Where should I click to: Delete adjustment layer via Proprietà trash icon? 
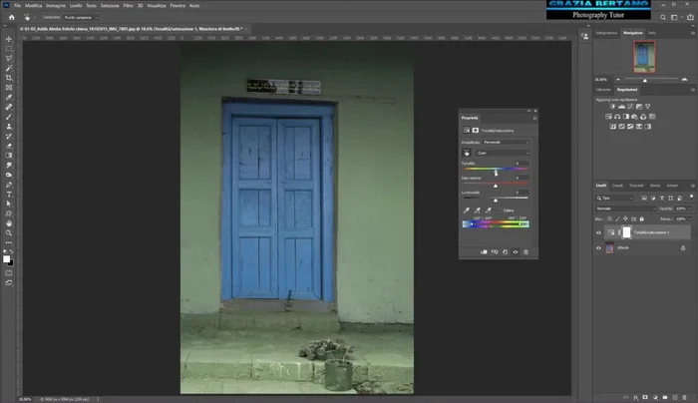click(x=525, y=252)
